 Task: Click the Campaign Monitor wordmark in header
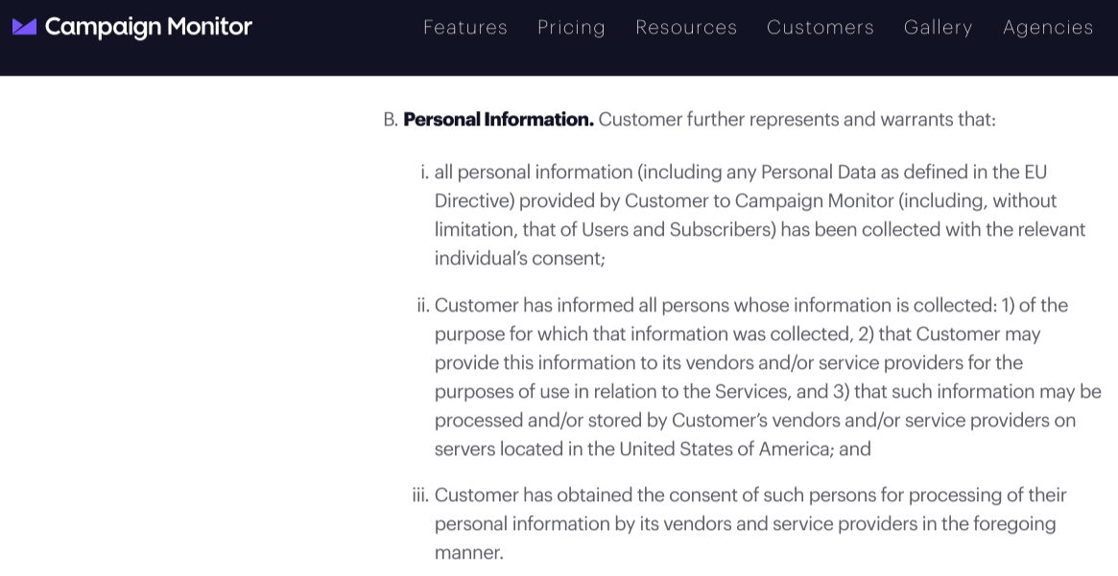click(x=149, y=27)
